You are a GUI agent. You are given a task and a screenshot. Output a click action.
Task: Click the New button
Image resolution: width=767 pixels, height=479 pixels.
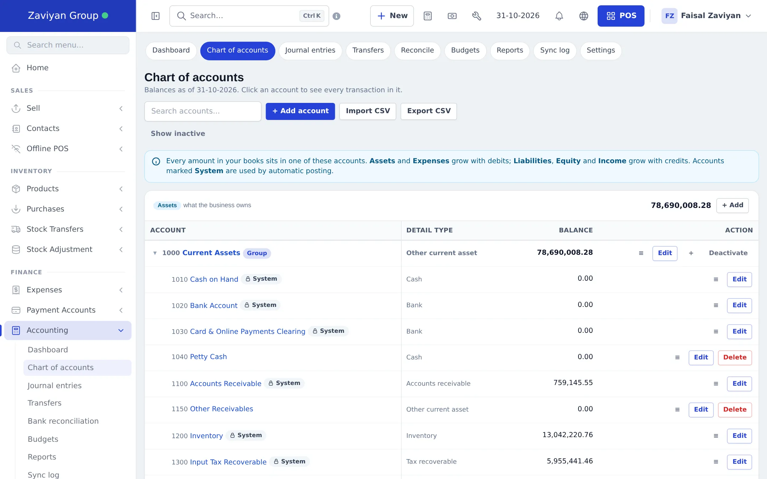392,16
